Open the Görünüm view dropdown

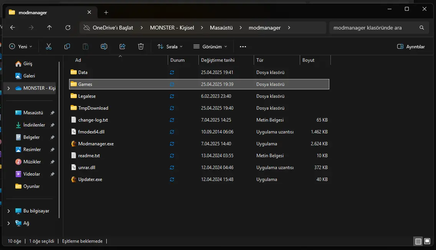[210, 47]
